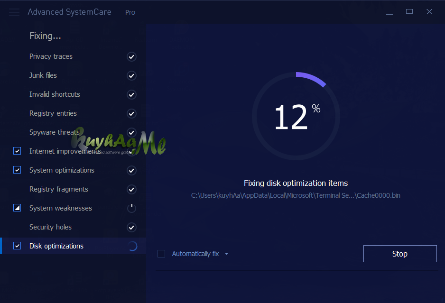Click the Pro edition label
The height and width of the screenshot is (303, 445).
click(x=130, y=12)
